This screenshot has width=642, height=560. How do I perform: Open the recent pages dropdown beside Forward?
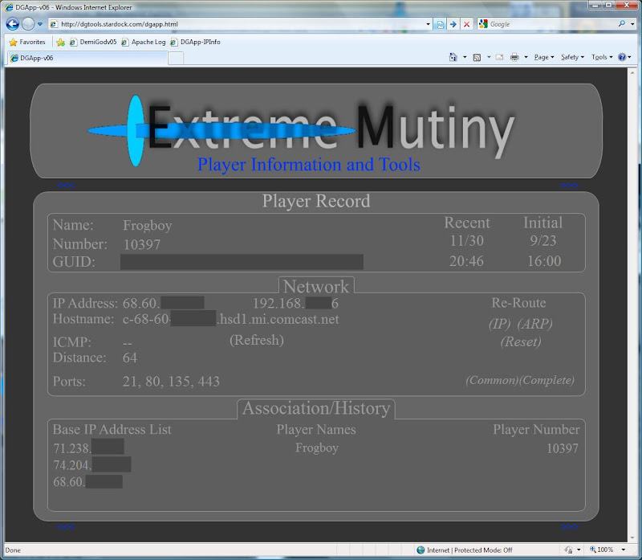39,24
